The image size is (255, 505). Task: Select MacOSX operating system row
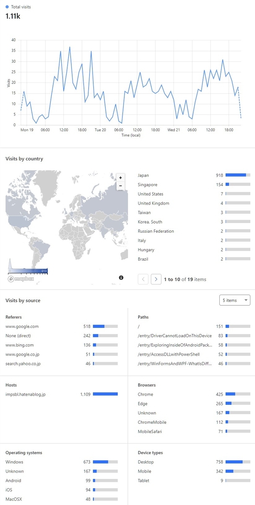tap(62, 499)
